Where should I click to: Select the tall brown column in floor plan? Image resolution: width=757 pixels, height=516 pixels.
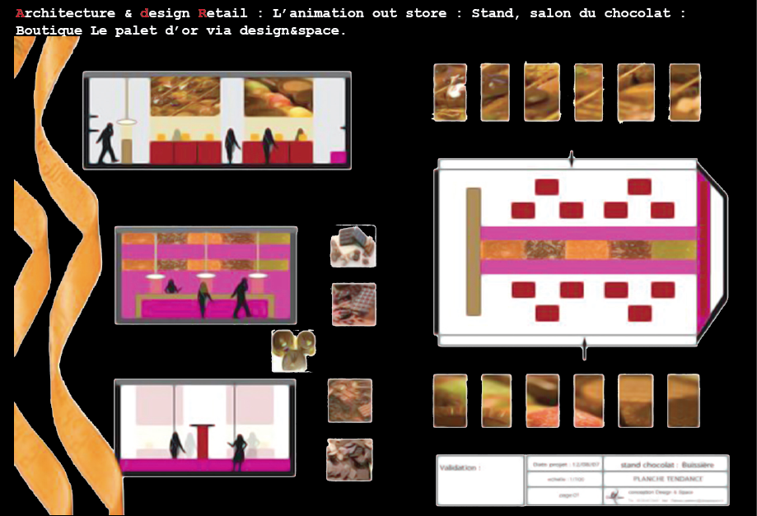point(473,251)
